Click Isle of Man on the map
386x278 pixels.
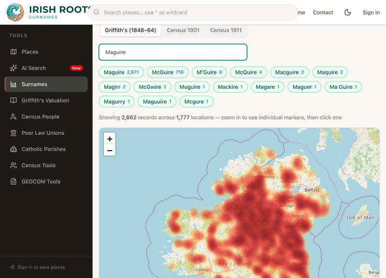360,217
